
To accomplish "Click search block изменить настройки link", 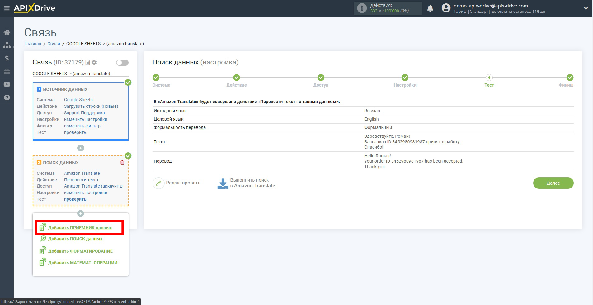I will click(86, 193).
